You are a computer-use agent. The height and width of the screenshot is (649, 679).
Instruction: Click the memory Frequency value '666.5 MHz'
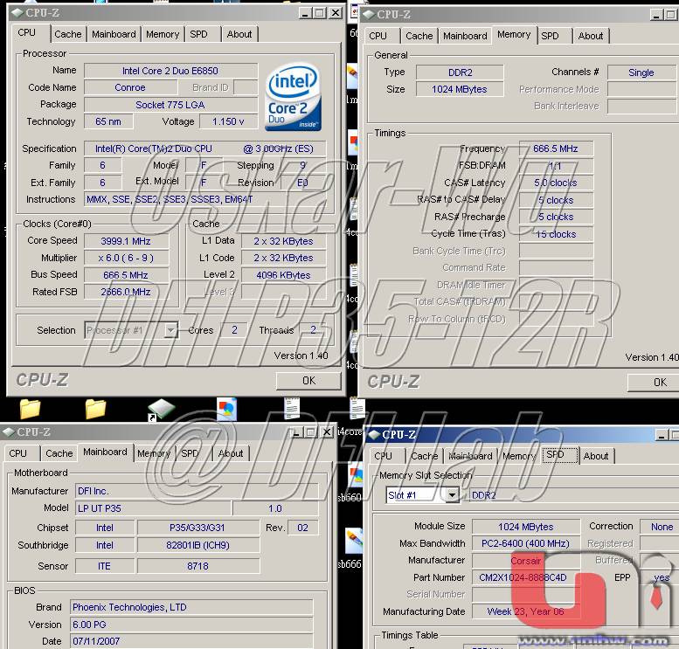coord(556,148)
